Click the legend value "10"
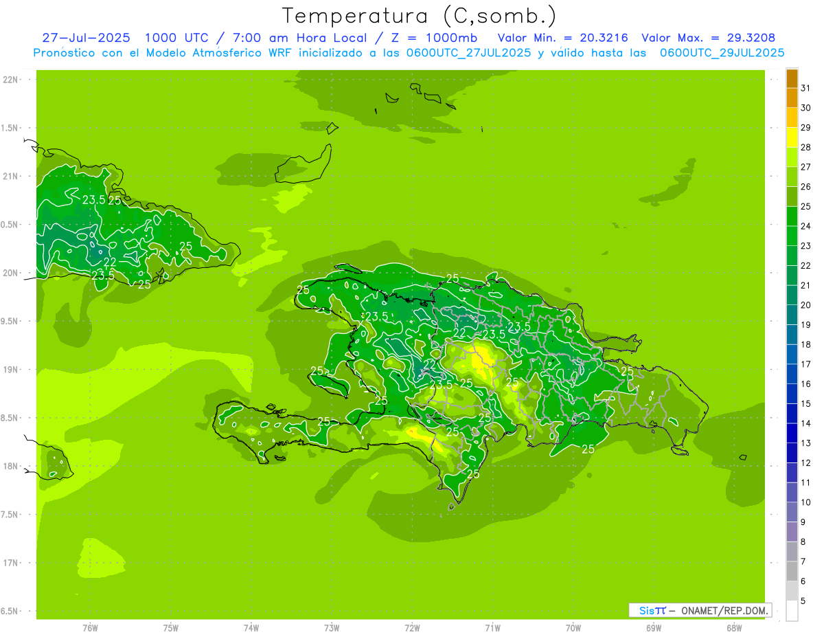Viewport: 824px width, 637px height. tap(805, 502)
